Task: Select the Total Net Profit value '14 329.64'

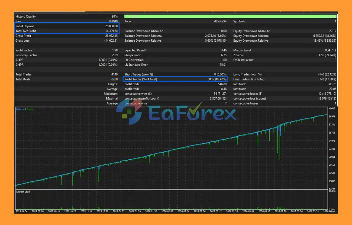Action: tap(111, 31)
